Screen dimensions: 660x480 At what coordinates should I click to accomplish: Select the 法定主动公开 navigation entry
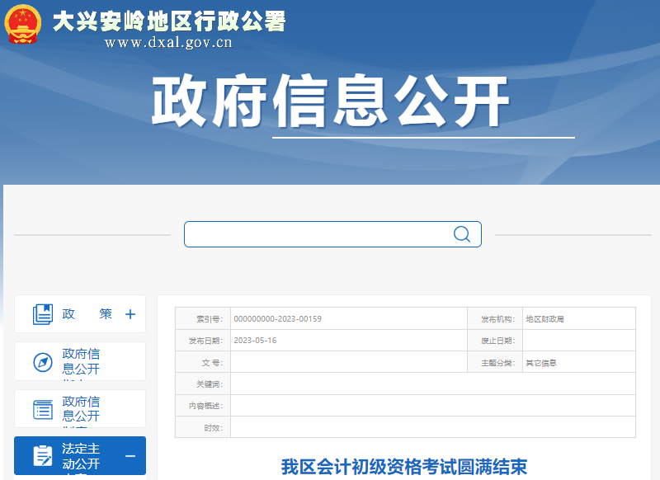82,455
